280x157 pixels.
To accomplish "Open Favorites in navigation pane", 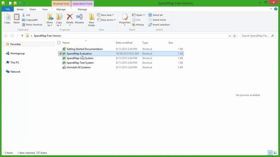I will pos(15,44).
